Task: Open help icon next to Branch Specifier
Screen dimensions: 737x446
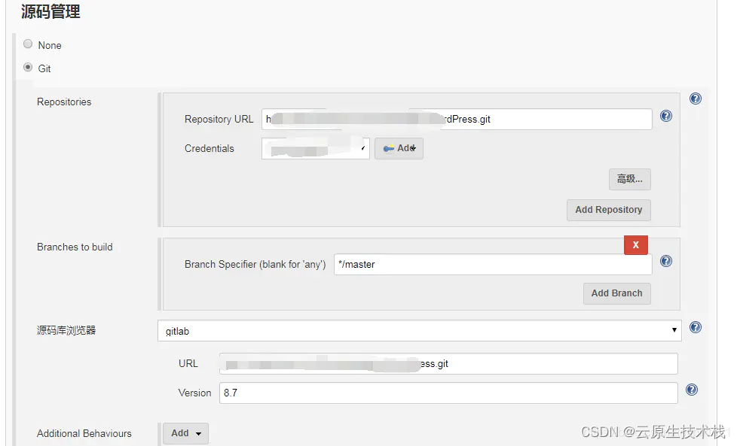Action: click(666, 261)
